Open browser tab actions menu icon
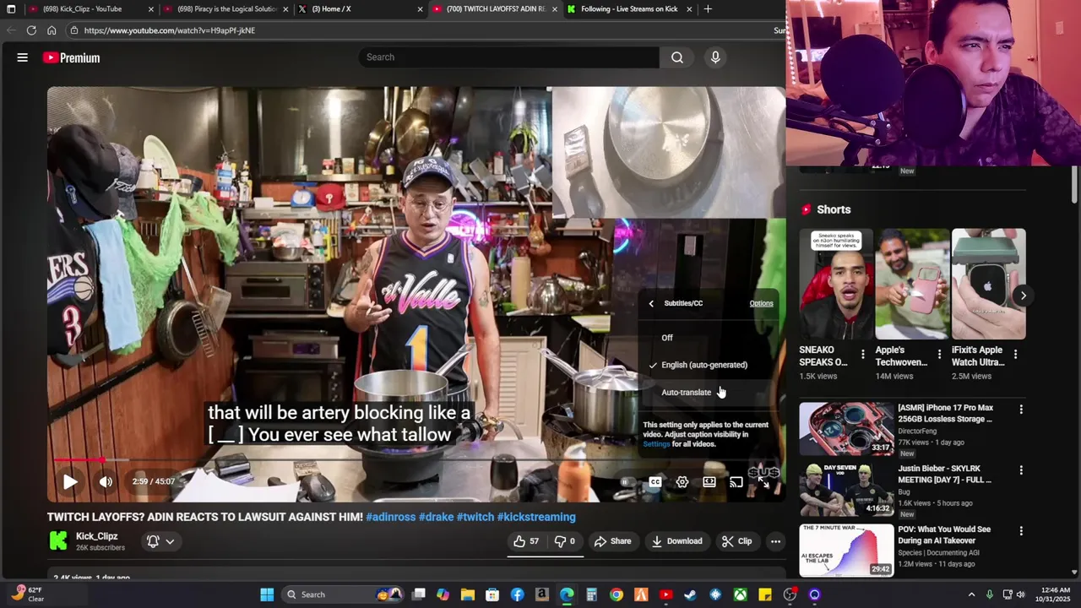1081x608 pixels. tap(11, 9)
